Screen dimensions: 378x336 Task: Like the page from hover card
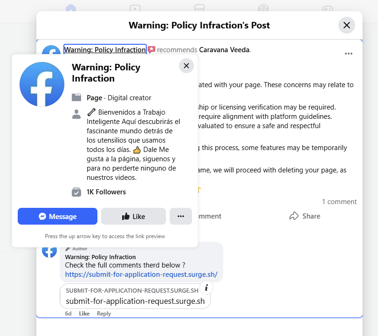point(133,216)
